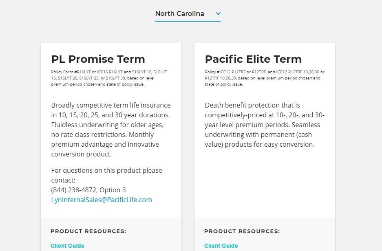
Task: Click the Policy Form #P16LYT fine print
Action: [109, 78]
